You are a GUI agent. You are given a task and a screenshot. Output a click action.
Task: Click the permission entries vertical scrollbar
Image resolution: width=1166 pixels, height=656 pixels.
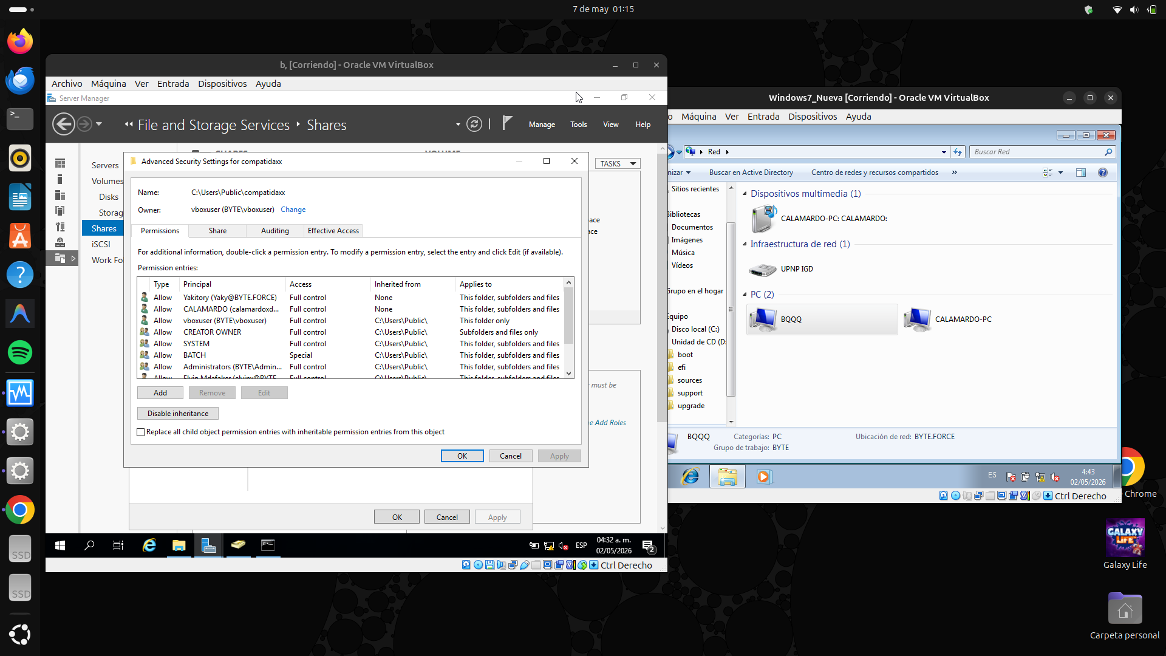569,328
